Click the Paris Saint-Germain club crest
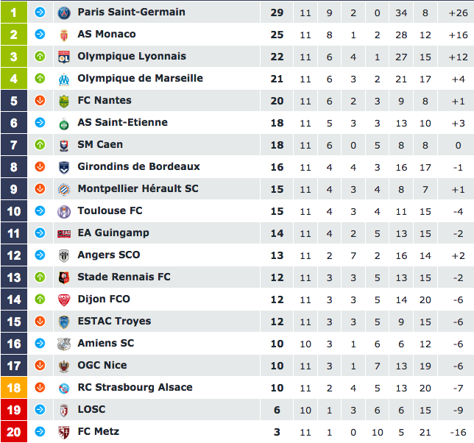The image size is (474, 443). pyautogui.click(x=64, y=13)
